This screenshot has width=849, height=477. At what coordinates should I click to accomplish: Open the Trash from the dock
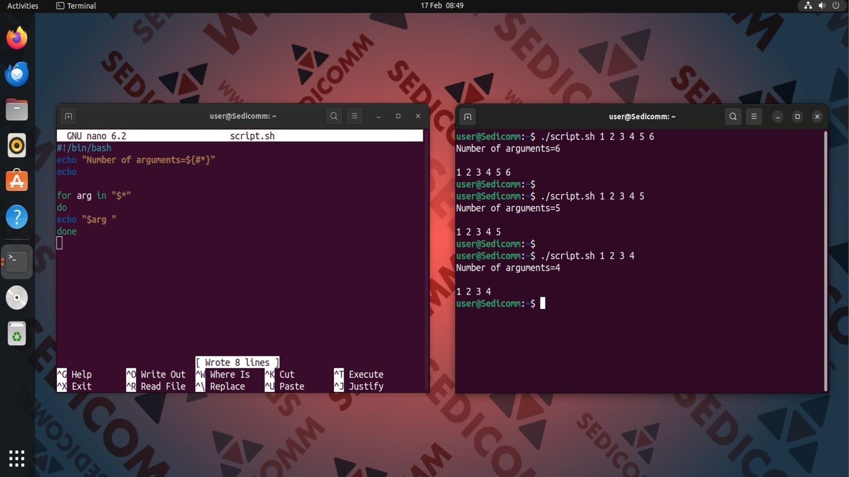coord(17,333)
